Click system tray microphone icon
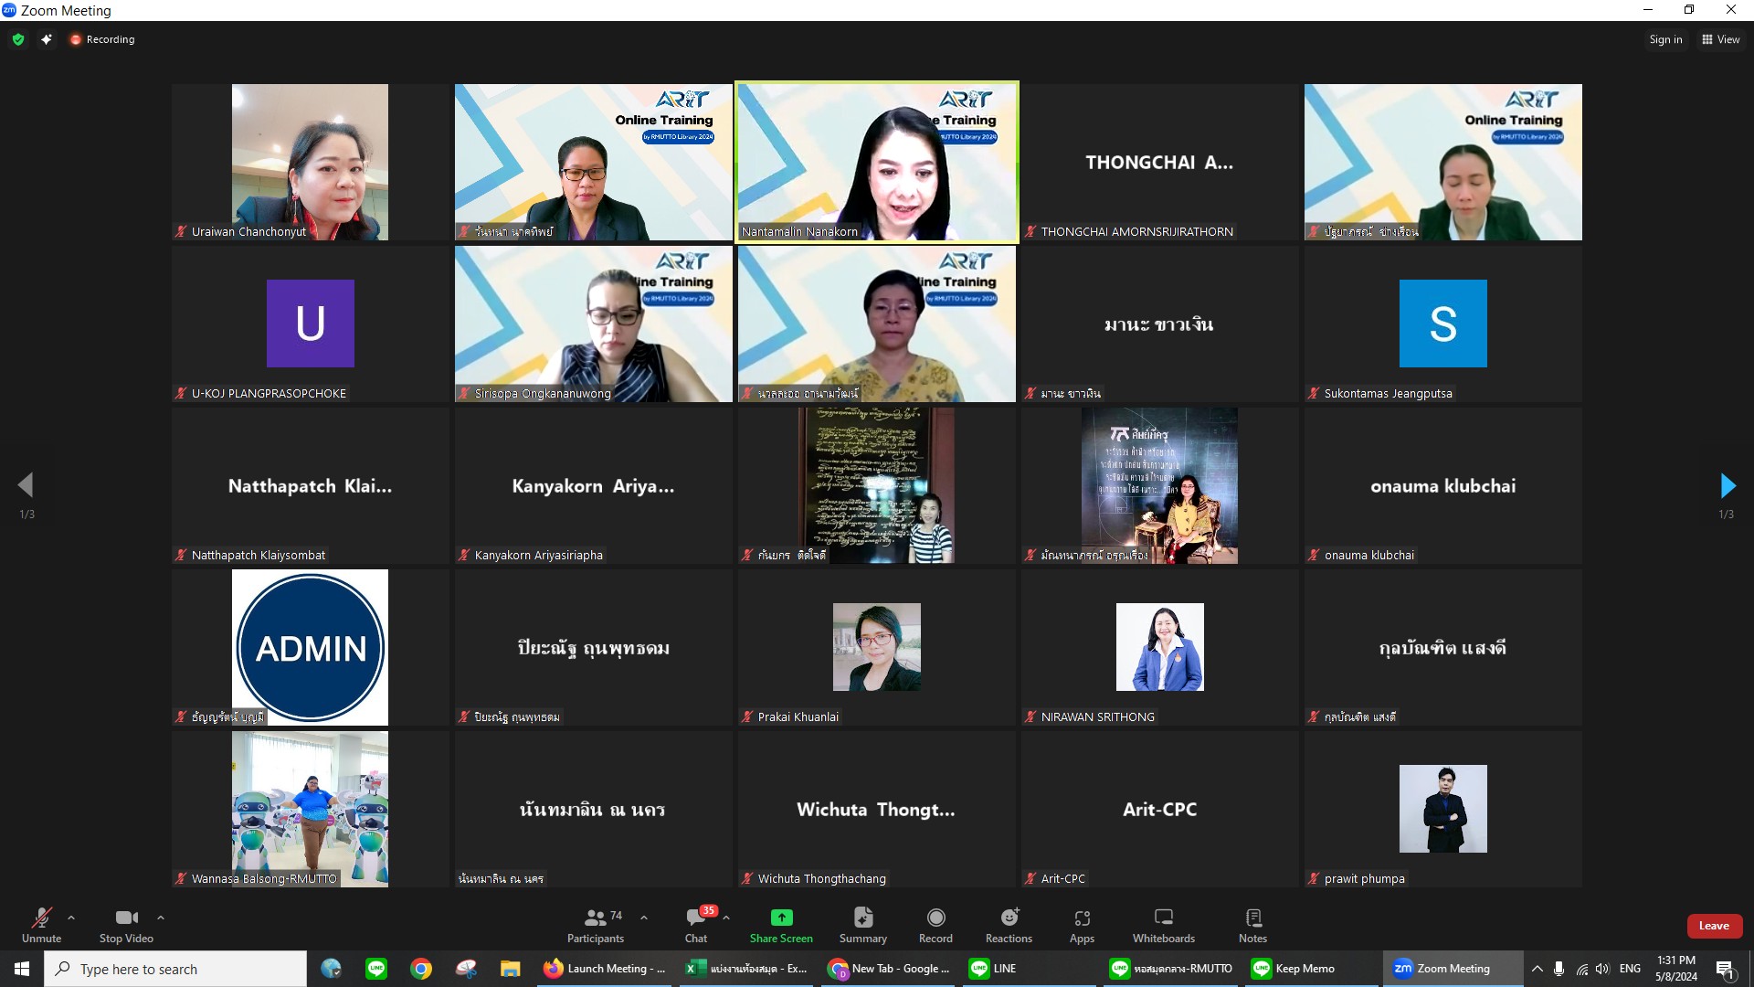 [x=1559, y=969]
